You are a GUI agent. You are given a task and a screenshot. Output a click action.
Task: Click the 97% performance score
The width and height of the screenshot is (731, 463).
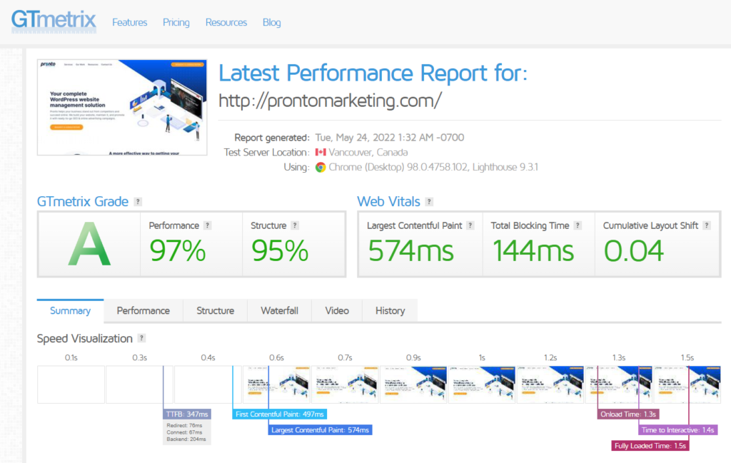[178, 251]
